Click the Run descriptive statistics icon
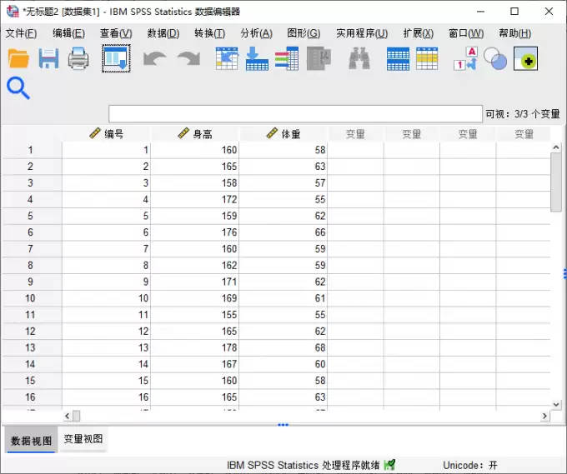 [319, 58]
